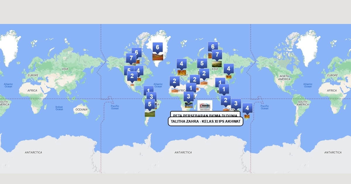Select marker 5 in southern South America
Image resolution: width=351 pixels, height=184 pixels.
pos(149,104)
